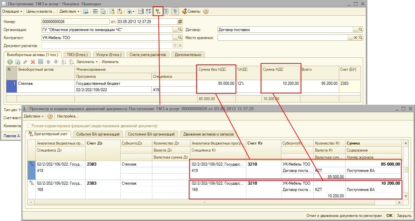Click the Дт/Кт document postings icon
The height and width of the screenshot is (221, 415).
[158, 11]
